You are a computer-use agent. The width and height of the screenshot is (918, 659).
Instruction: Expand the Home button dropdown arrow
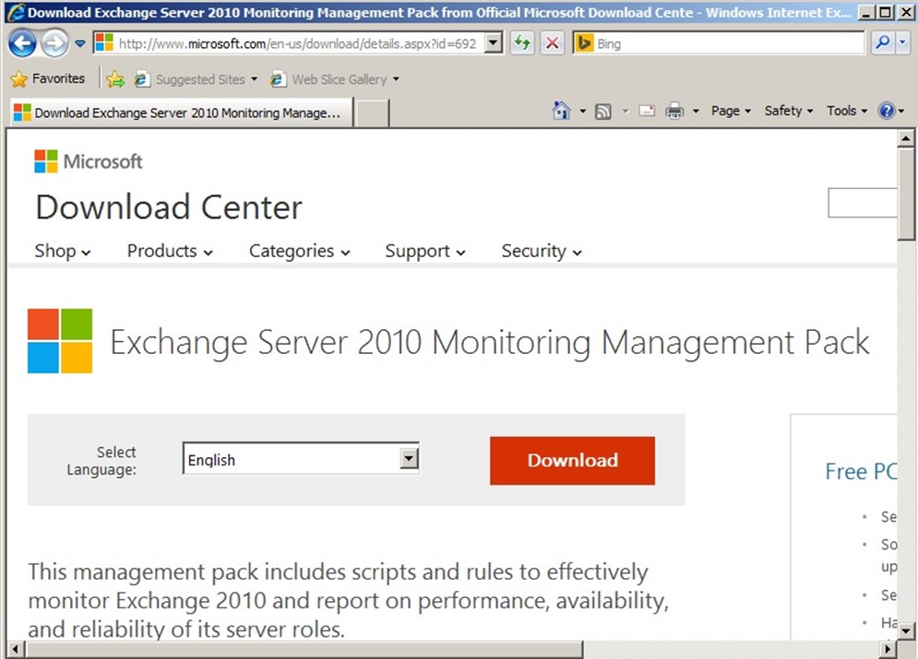tap(582, 111)
